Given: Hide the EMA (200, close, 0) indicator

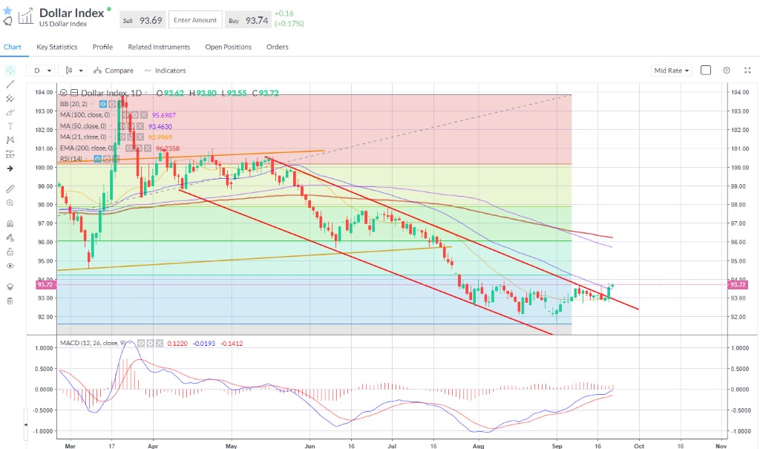Looking at the screenshot, I should [x=129, y=148].
